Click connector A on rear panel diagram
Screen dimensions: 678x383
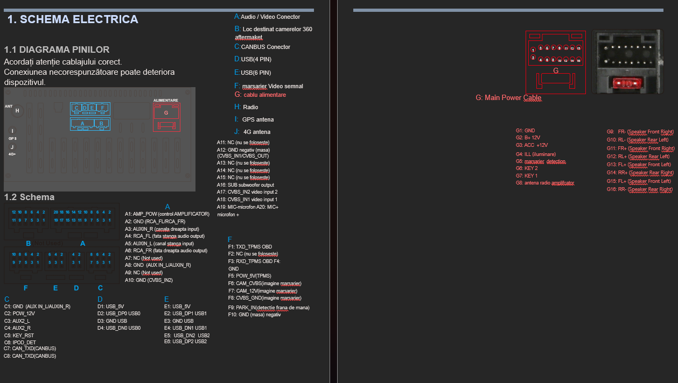pyautogui.click(x=82, y=124)
